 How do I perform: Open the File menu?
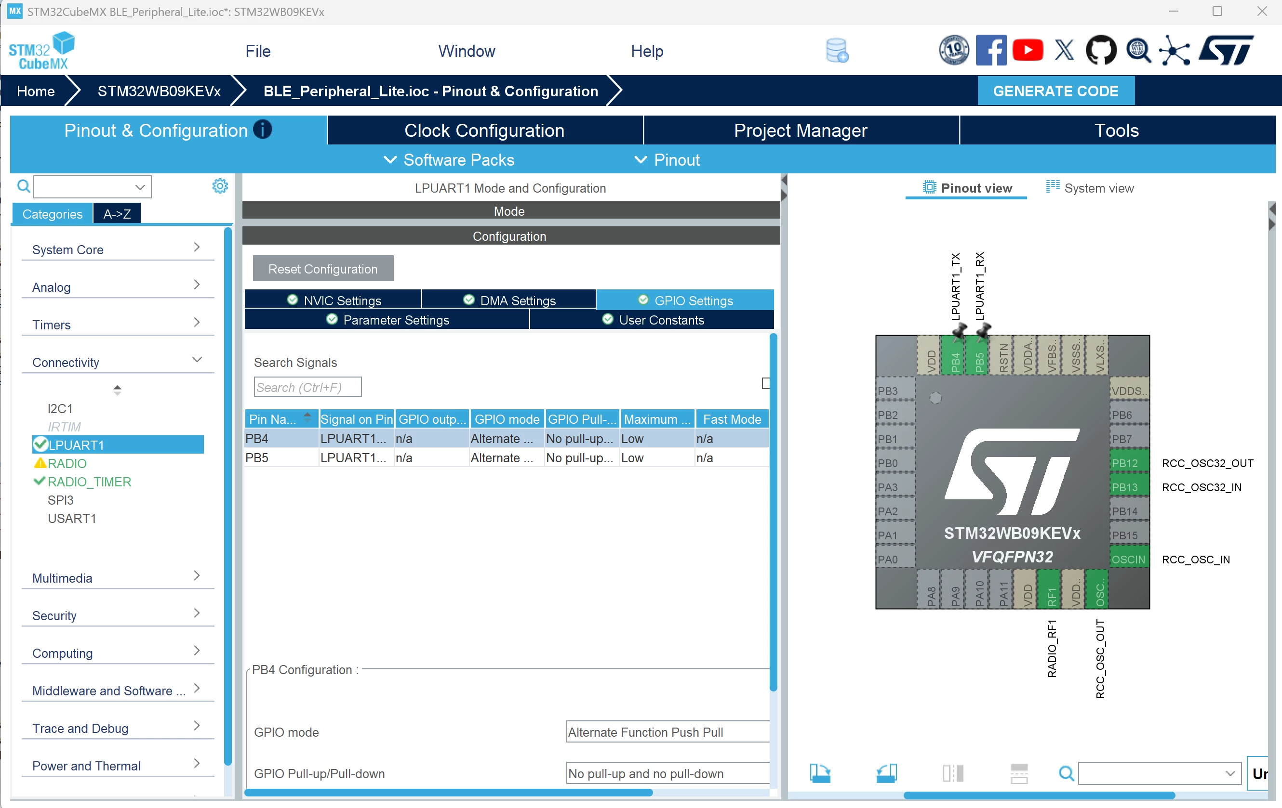point(258,51)
